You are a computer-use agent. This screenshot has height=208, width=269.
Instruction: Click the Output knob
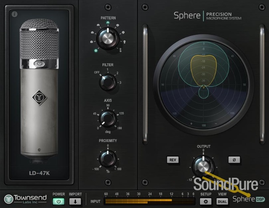pyautogui.click(x=203, y=166)
